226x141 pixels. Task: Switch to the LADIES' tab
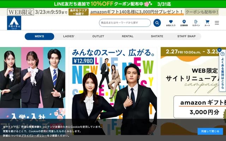point(69,36)
